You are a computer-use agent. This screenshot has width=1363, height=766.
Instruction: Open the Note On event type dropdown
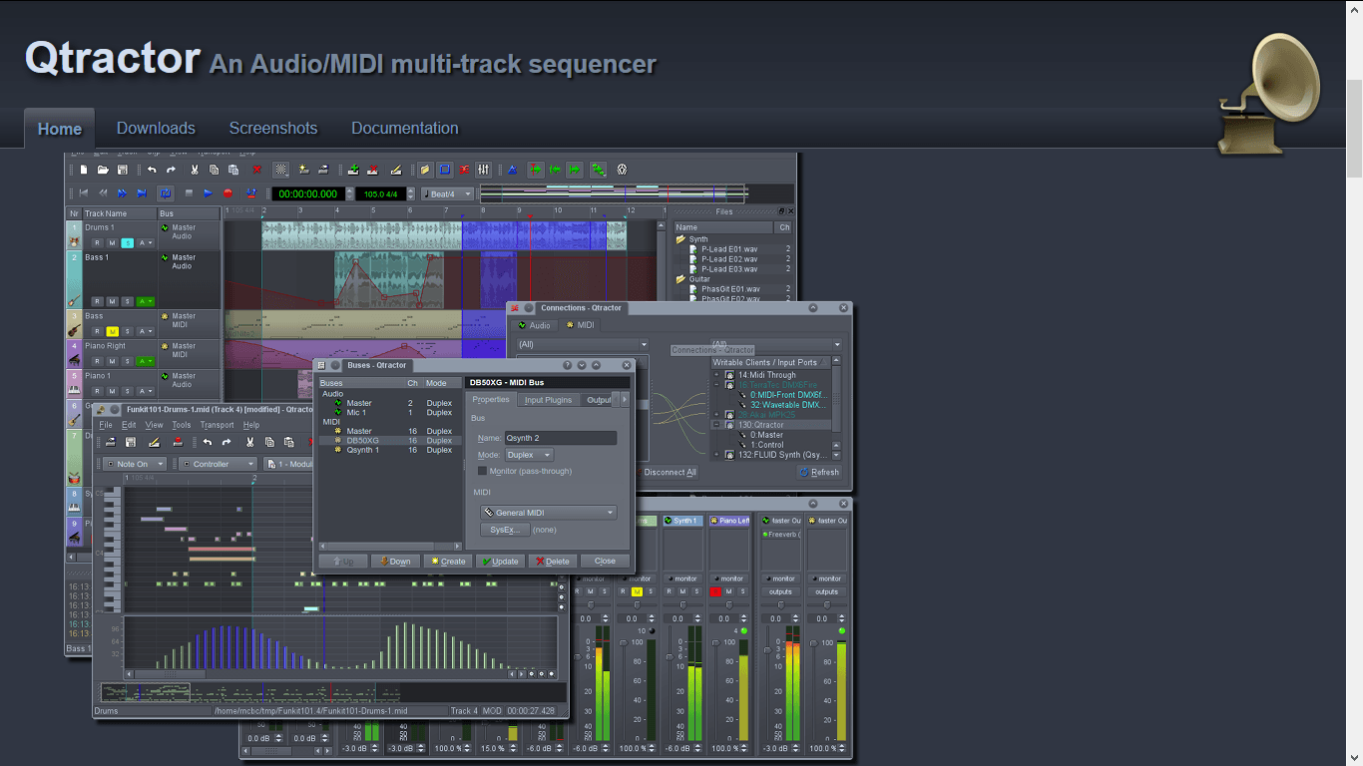click(x=135, y=464)
